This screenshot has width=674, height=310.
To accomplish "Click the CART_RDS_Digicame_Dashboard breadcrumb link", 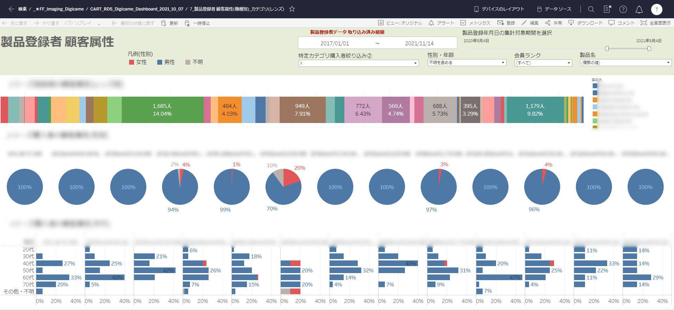I will (136, 9).
